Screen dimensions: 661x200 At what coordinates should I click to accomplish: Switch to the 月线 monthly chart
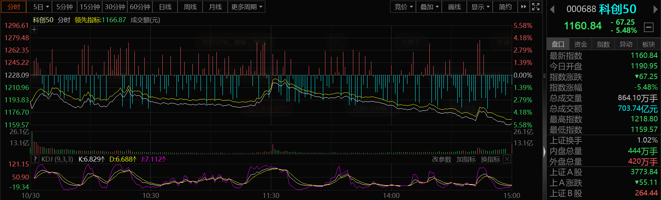(x=215, y=7)
